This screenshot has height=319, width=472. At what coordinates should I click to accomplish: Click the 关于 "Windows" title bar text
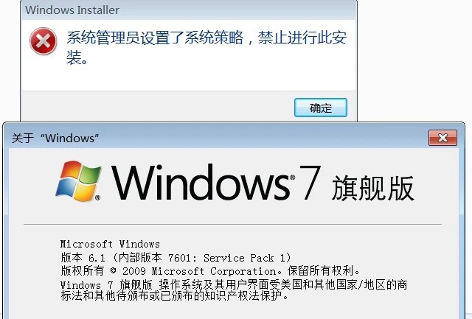pos(55,139)
